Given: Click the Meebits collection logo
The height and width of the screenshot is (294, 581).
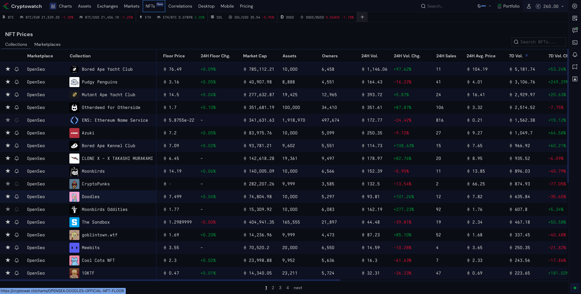Looking at the screenshot, I should tap(74, 248).
